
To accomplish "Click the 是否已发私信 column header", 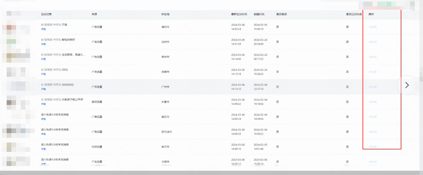I will [354, 14].
